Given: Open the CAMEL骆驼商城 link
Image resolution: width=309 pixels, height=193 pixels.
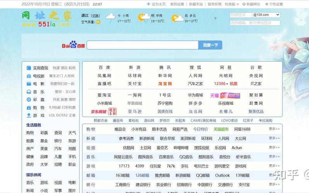Looking at the screenshot, I should pos(204,120).
